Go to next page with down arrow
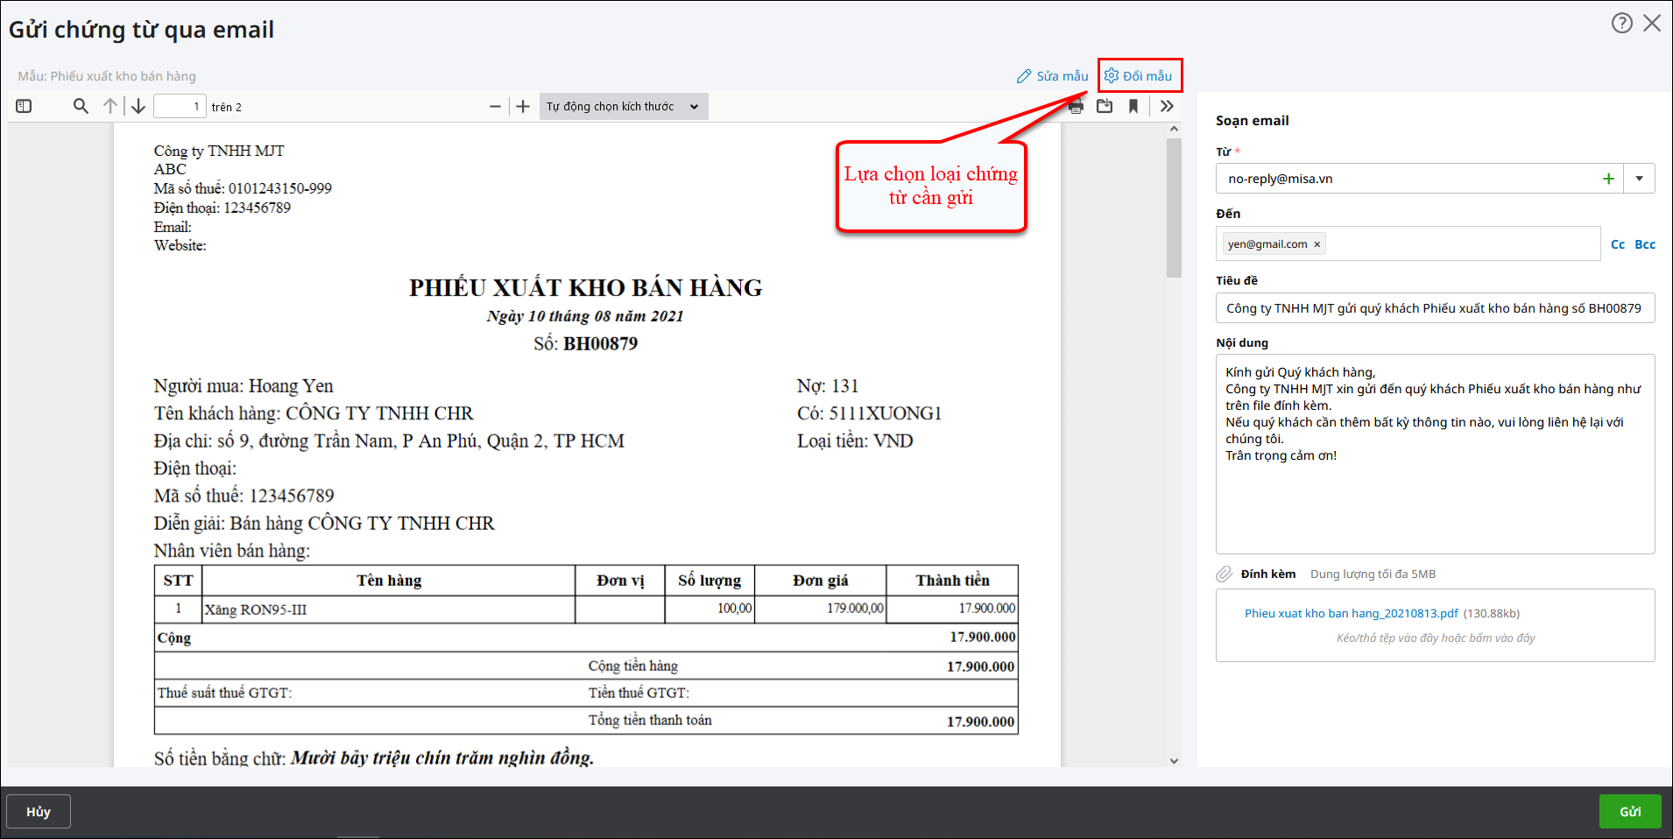 [138, 107]
